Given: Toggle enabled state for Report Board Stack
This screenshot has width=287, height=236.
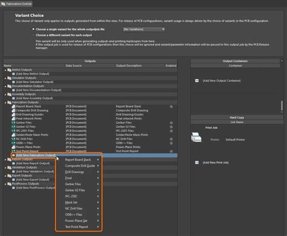Looking at the screenshot, I should [x=171, y=107].
